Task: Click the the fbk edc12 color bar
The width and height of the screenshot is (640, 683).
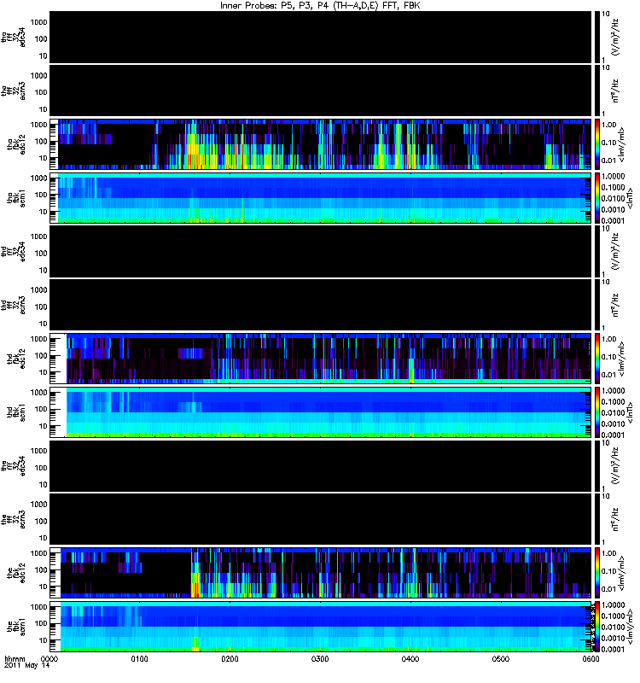Action: click(x=597, y=573)
